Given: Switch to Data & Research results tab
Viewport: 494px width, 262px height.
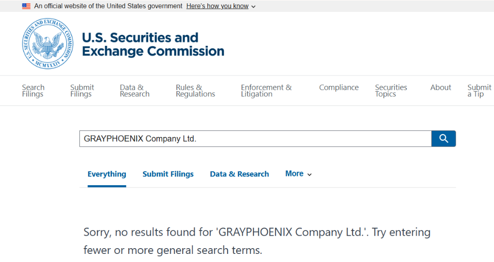Looking at the screenshot, I should click(x=239, y=174).
